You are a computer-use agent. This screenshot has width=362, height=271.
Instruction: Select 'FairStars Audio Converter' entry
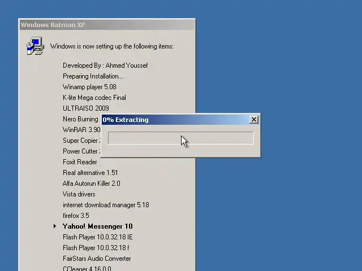pyautogui.click(x=97, y=259)
